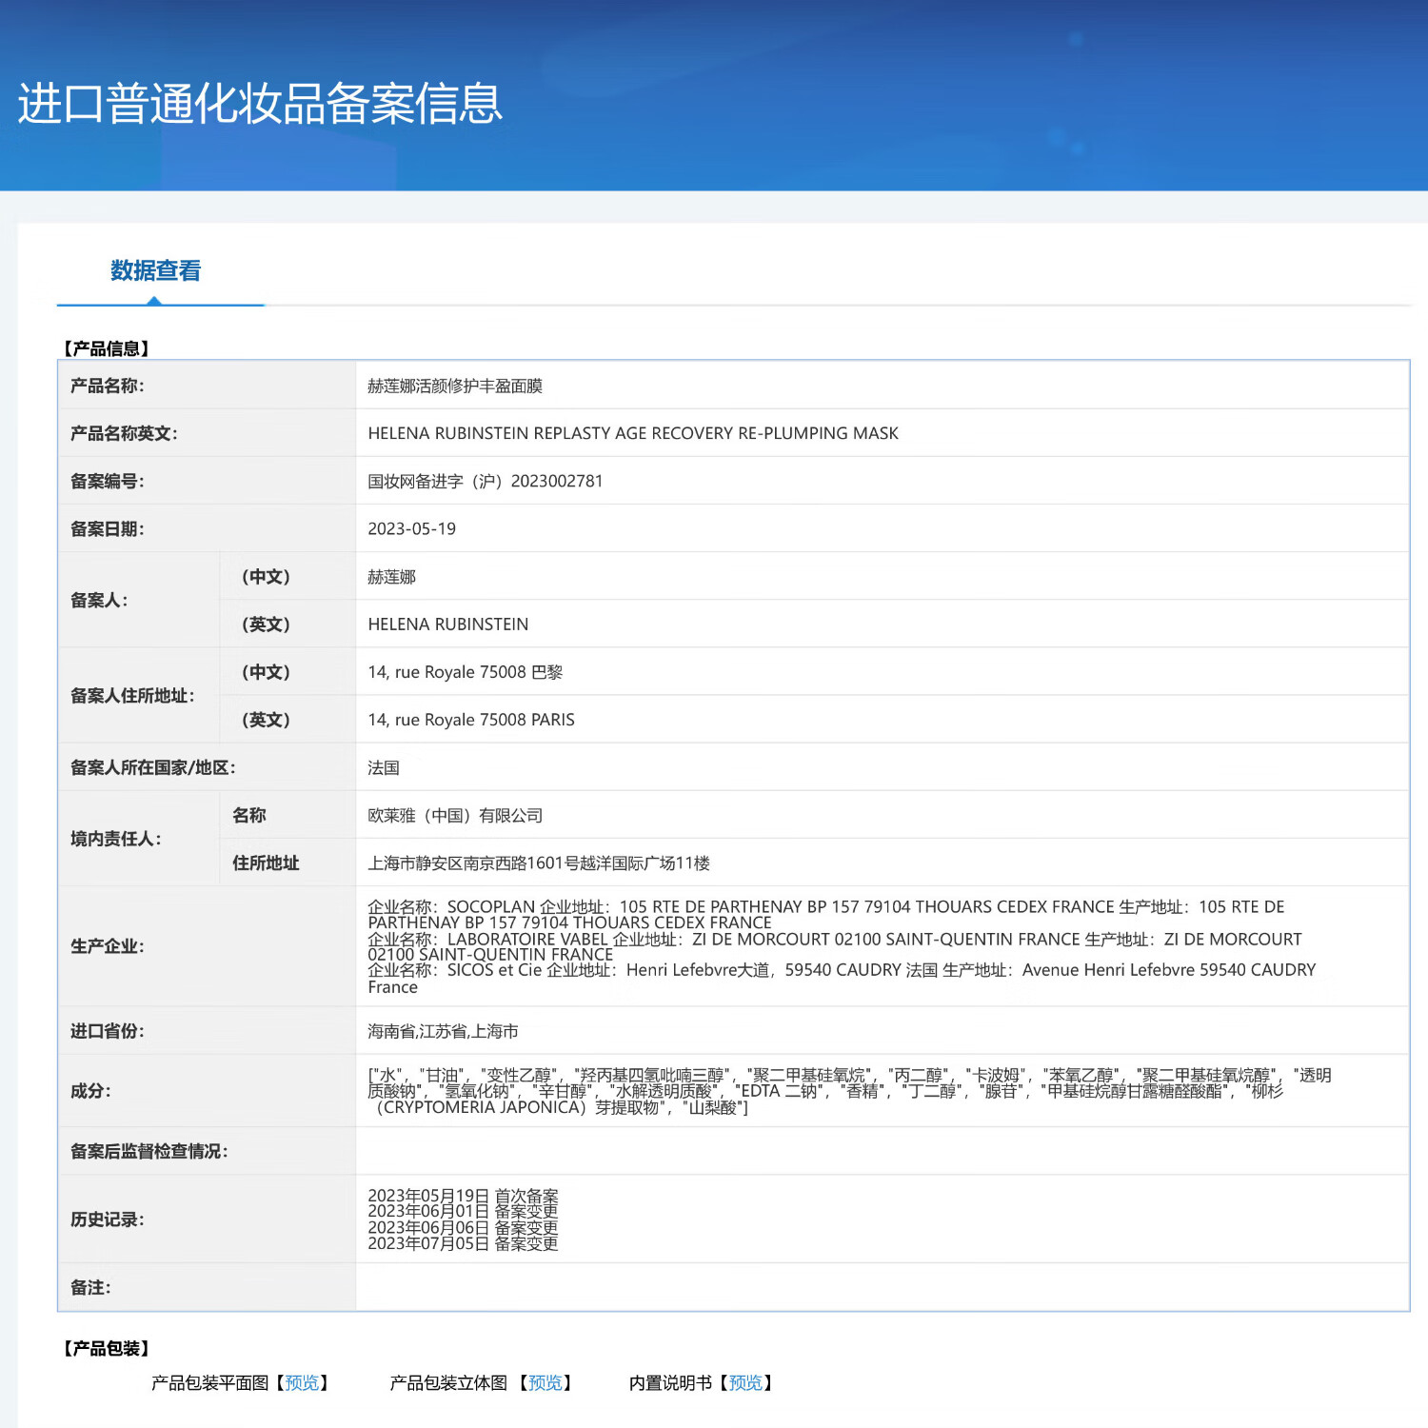
Task: Open 产品包装立体图 preview
Action: point(545,1382)
